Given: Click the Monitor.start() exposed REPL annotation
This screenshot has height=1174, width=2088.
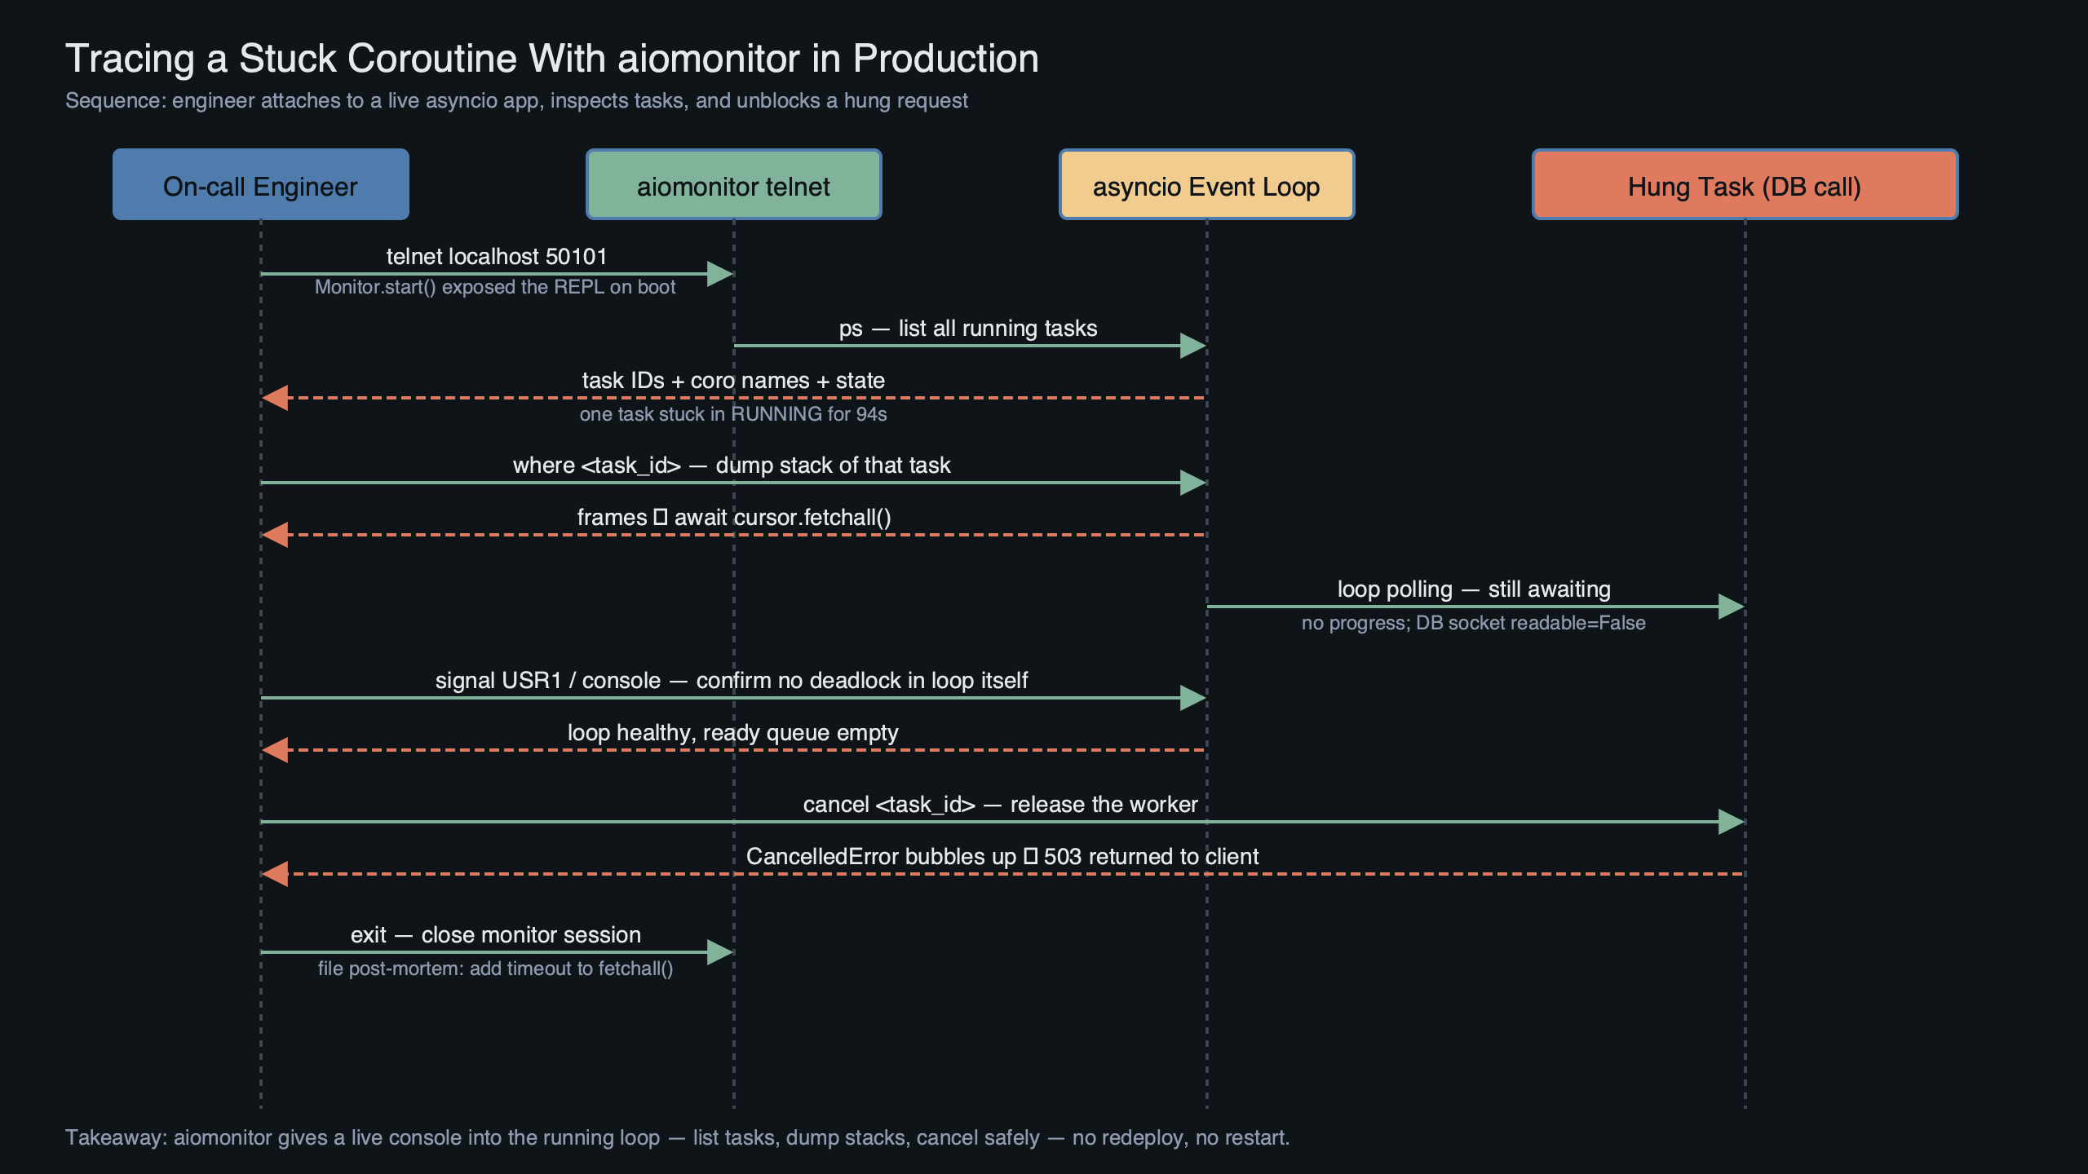Looking at the screenshot, I should click(x=495, y=287).
